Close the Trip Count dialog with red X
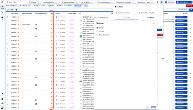 click(154, 23)
